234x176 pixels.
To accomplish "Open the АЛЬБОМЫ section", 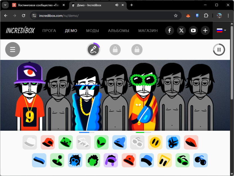I will point(118,31).
